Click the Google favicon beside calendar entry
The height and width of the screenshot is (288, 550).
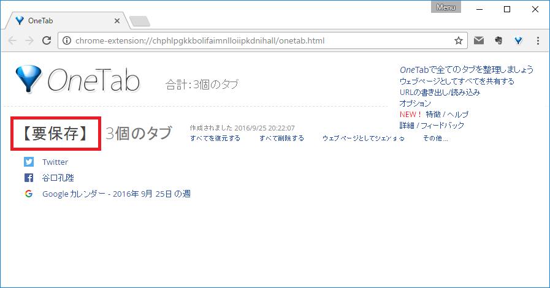(29, 194)
